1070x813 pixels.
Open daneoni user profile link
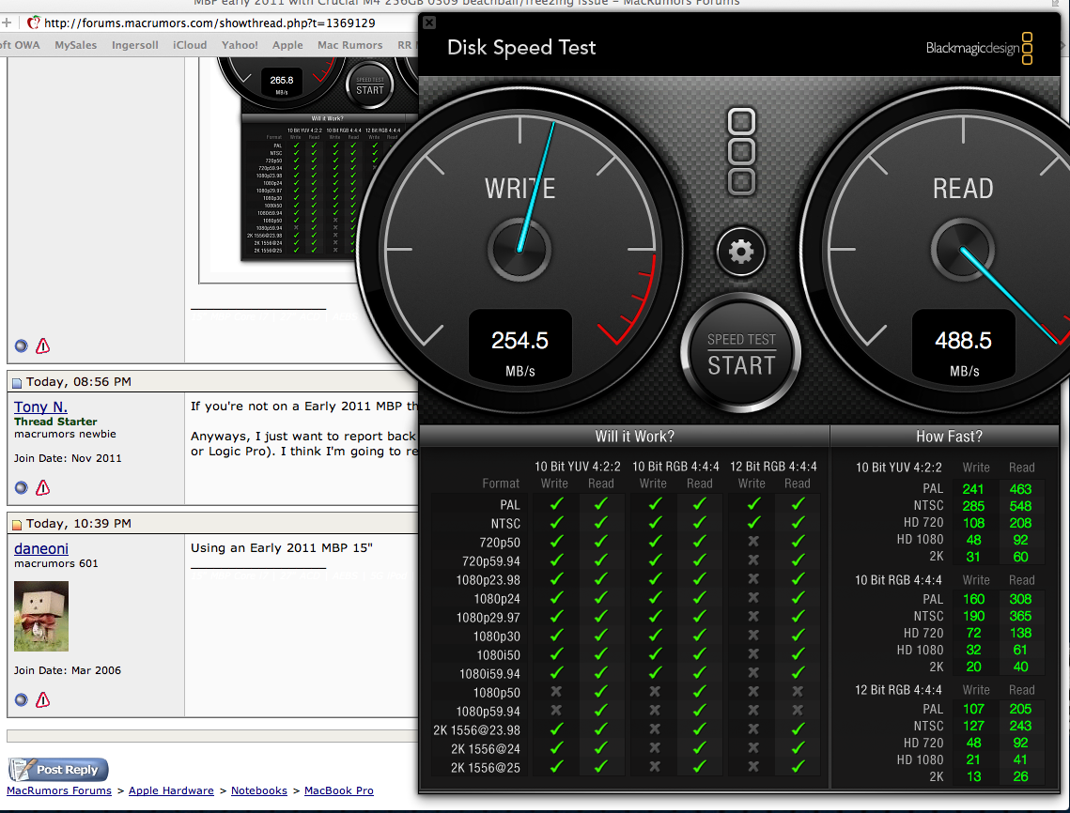tap(41, 548)
